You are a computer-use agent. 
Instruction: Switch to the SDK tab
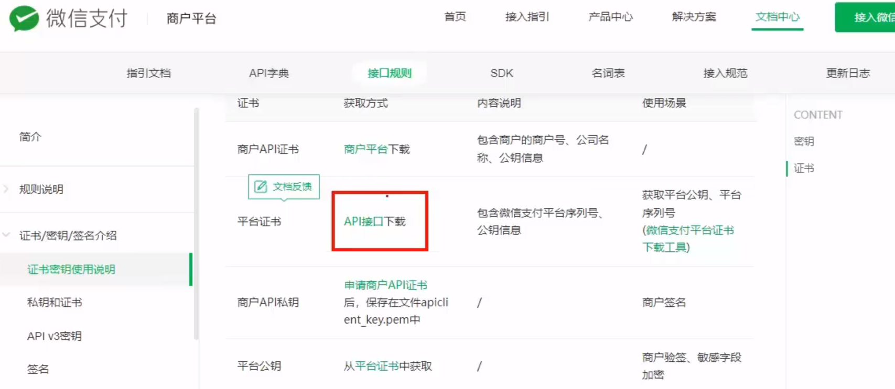502,73
